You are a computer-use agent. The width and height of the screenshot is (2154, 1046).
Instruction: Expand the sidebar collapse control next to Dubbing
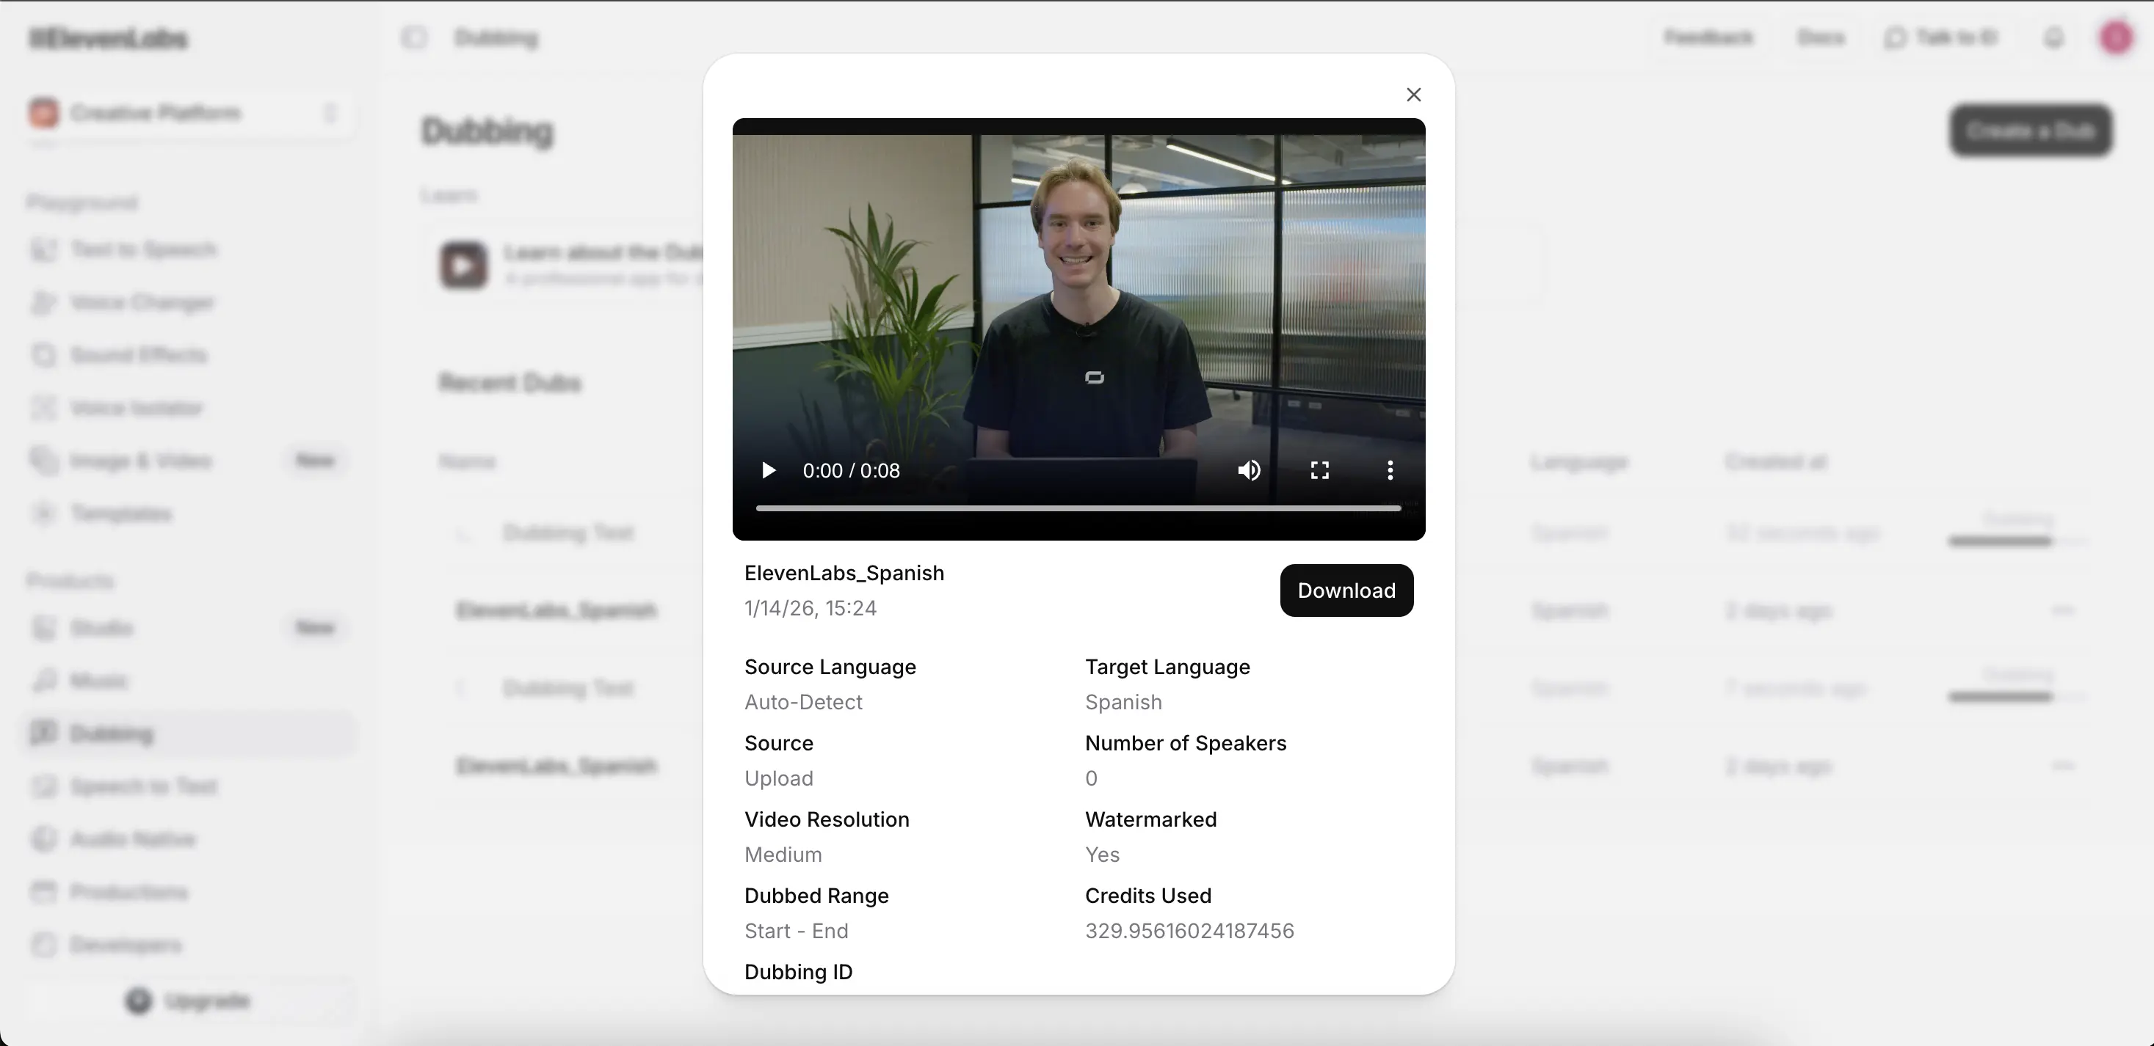[414, 37]
